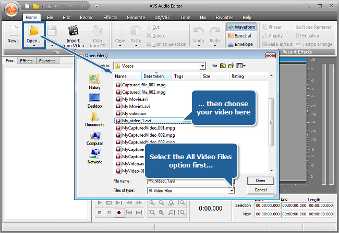Open the Noise Removal effect
This screenshot has height=233, width=339.
pos(313,27)
